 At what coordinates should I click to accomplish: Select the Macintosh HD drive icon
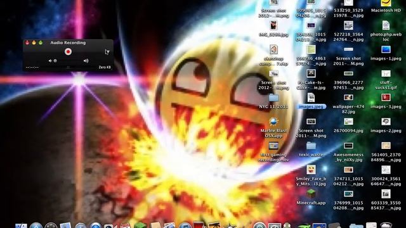click(x=386, y=3)
